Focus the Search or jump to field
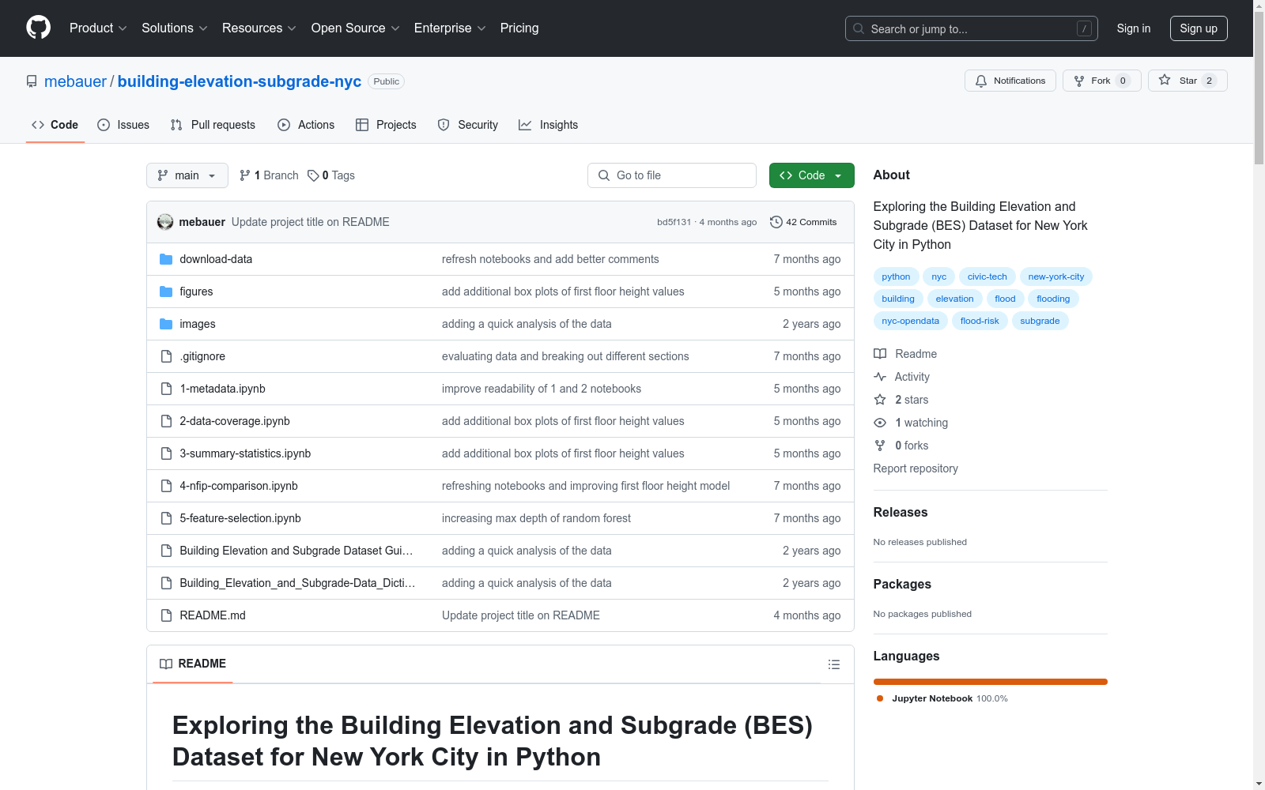Image resolution: width=1265 pixels, height=790 pixels. pyautogui.click(x=972, y=28)
